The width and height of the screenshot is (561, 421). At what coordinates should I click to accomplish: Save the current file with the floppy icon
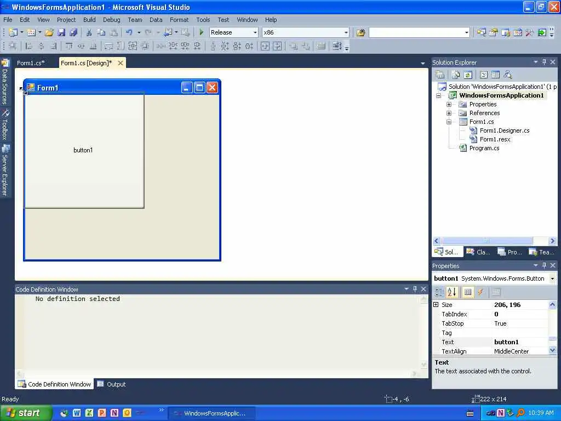point(61,32)
